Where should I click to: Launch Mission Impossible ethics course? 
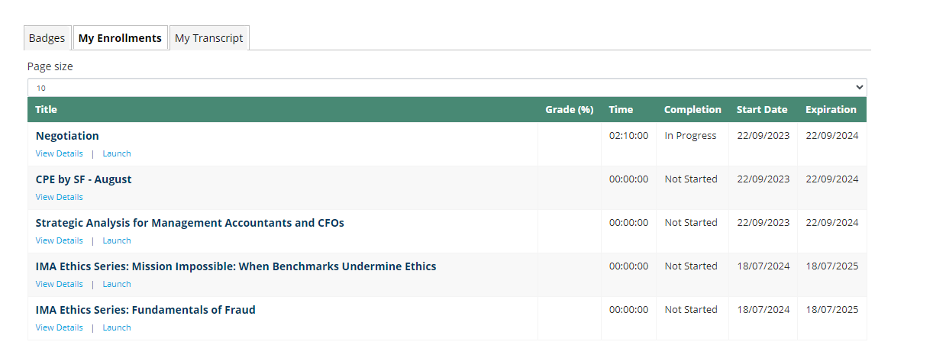click(x=117, y=284)
